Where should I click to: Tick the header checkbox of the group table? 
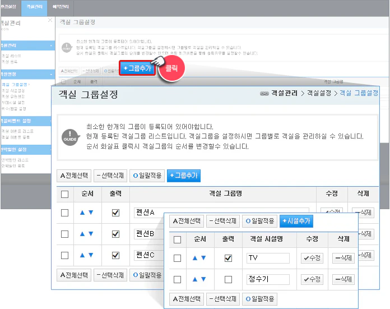[x=64, y=194]
